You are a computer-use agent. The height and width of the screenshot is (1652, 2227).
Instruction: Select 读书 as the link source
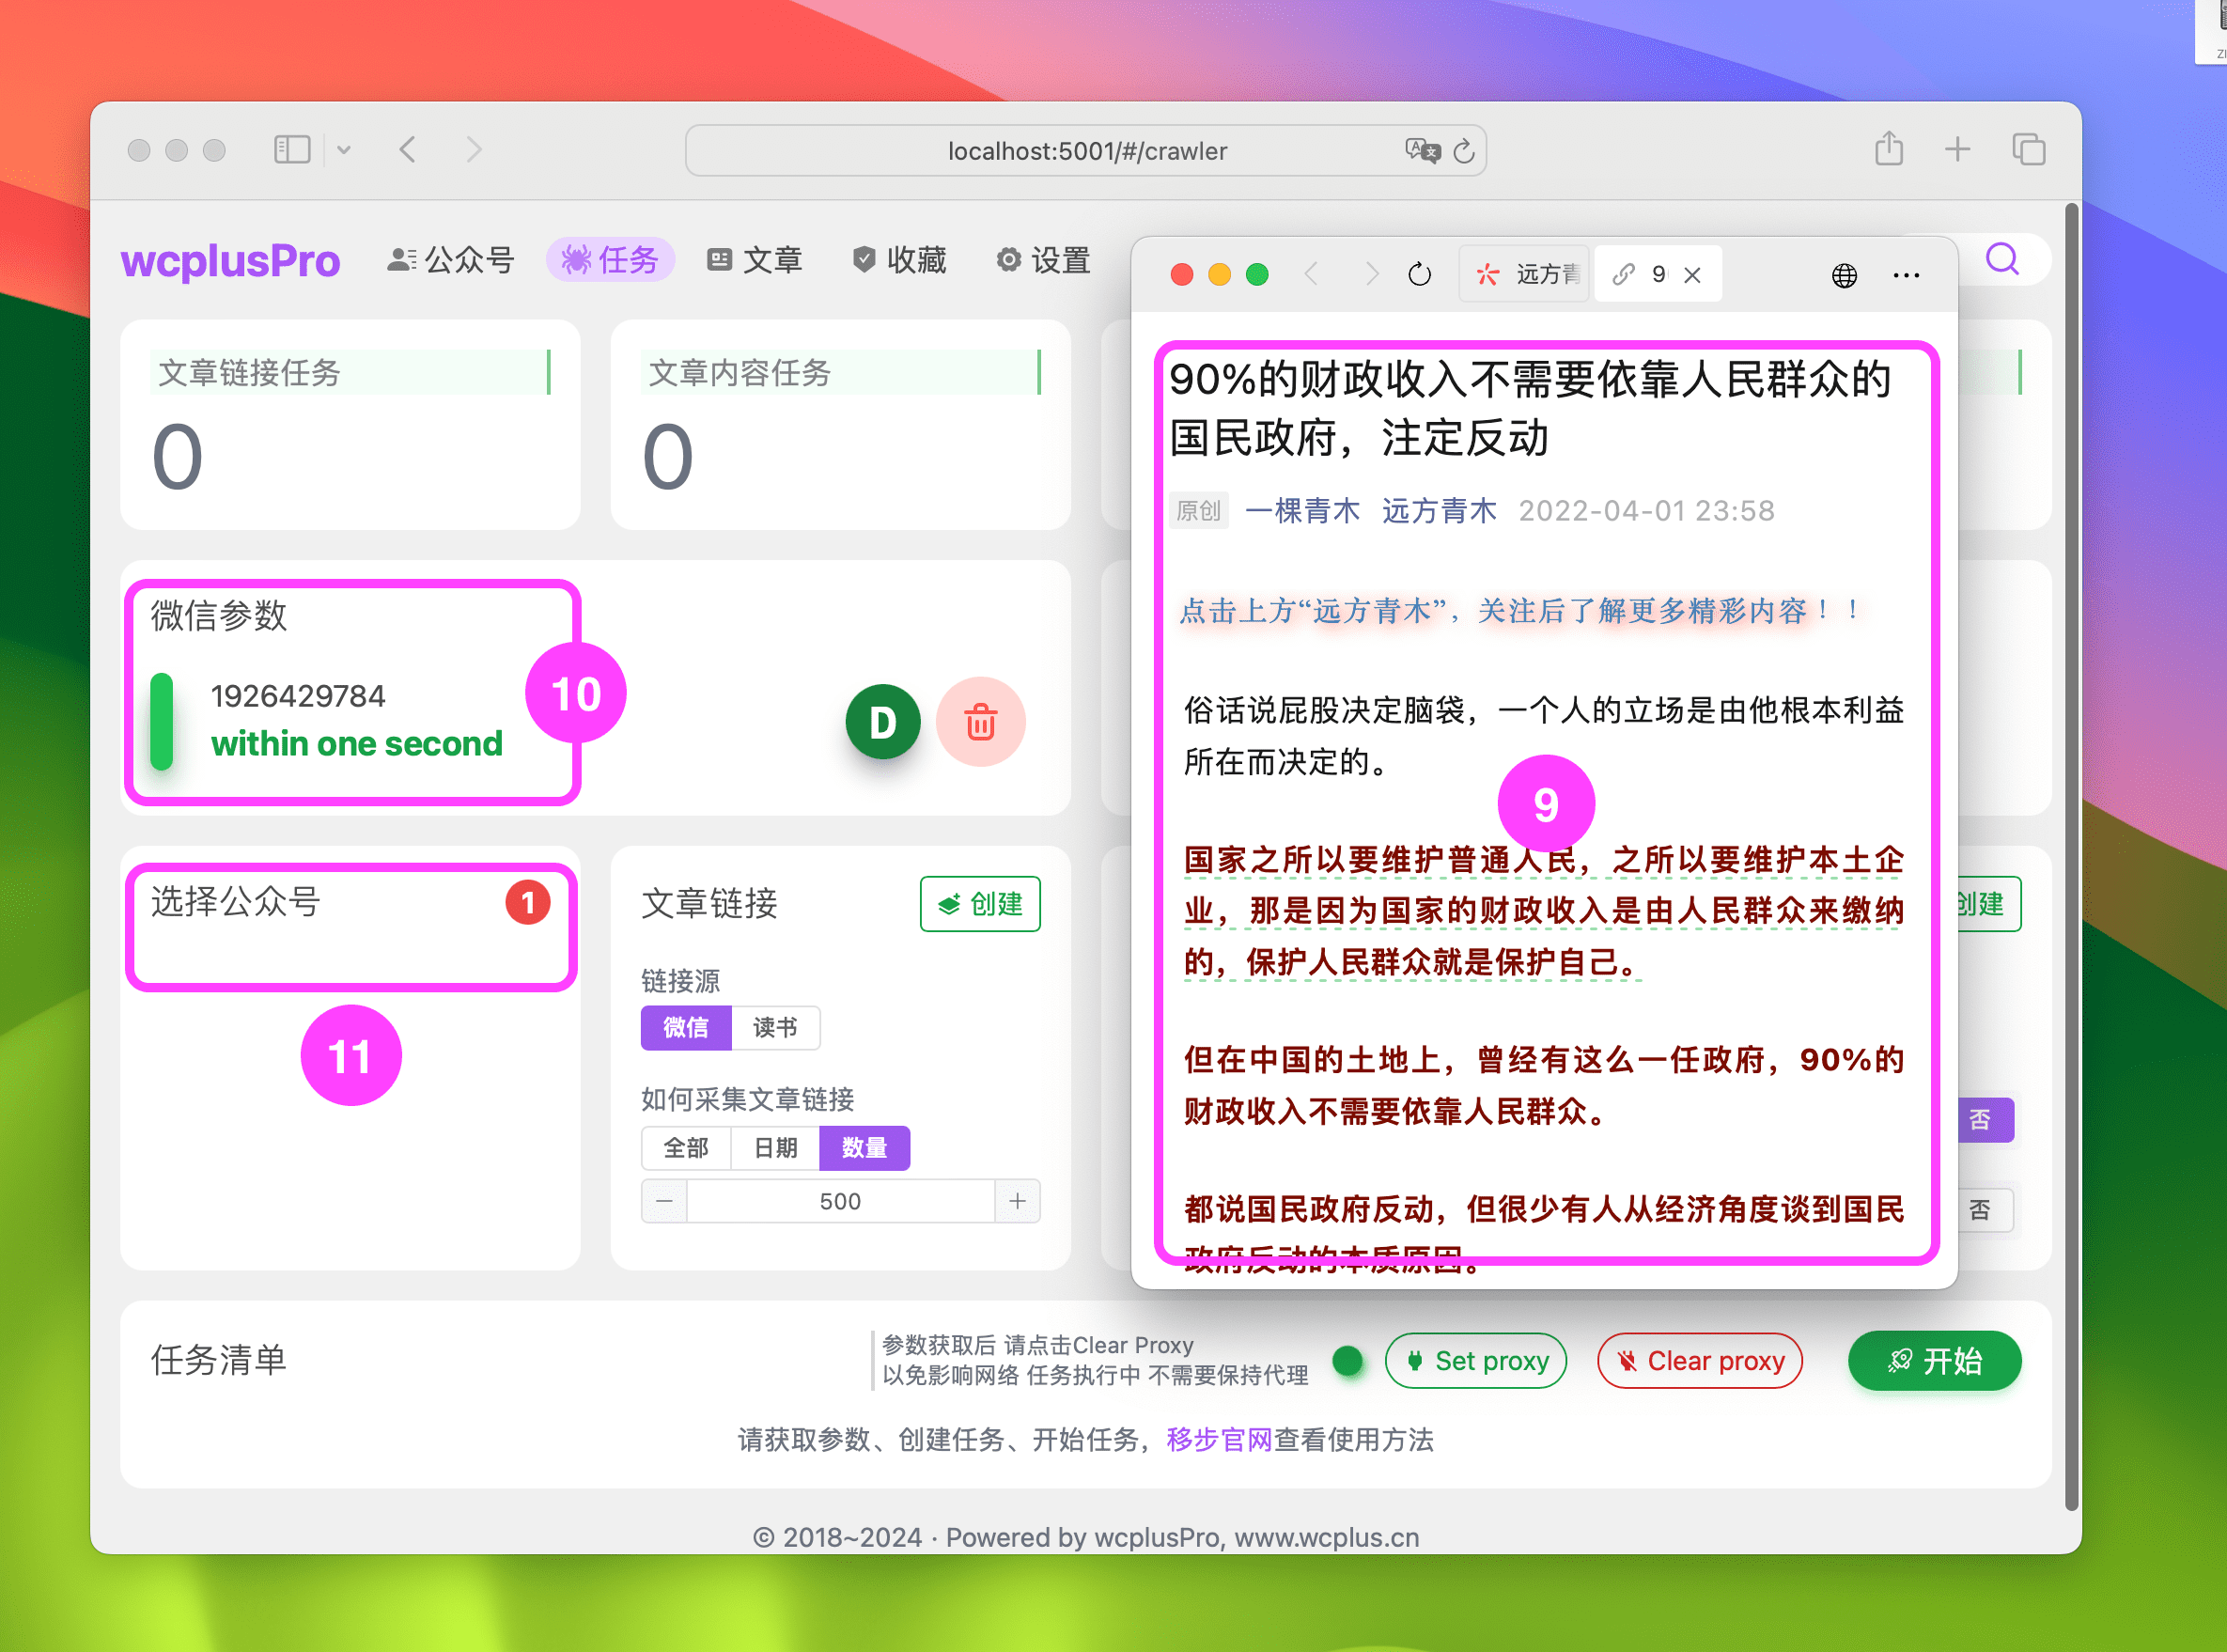pyautogui.click(x=777, y=1028)
